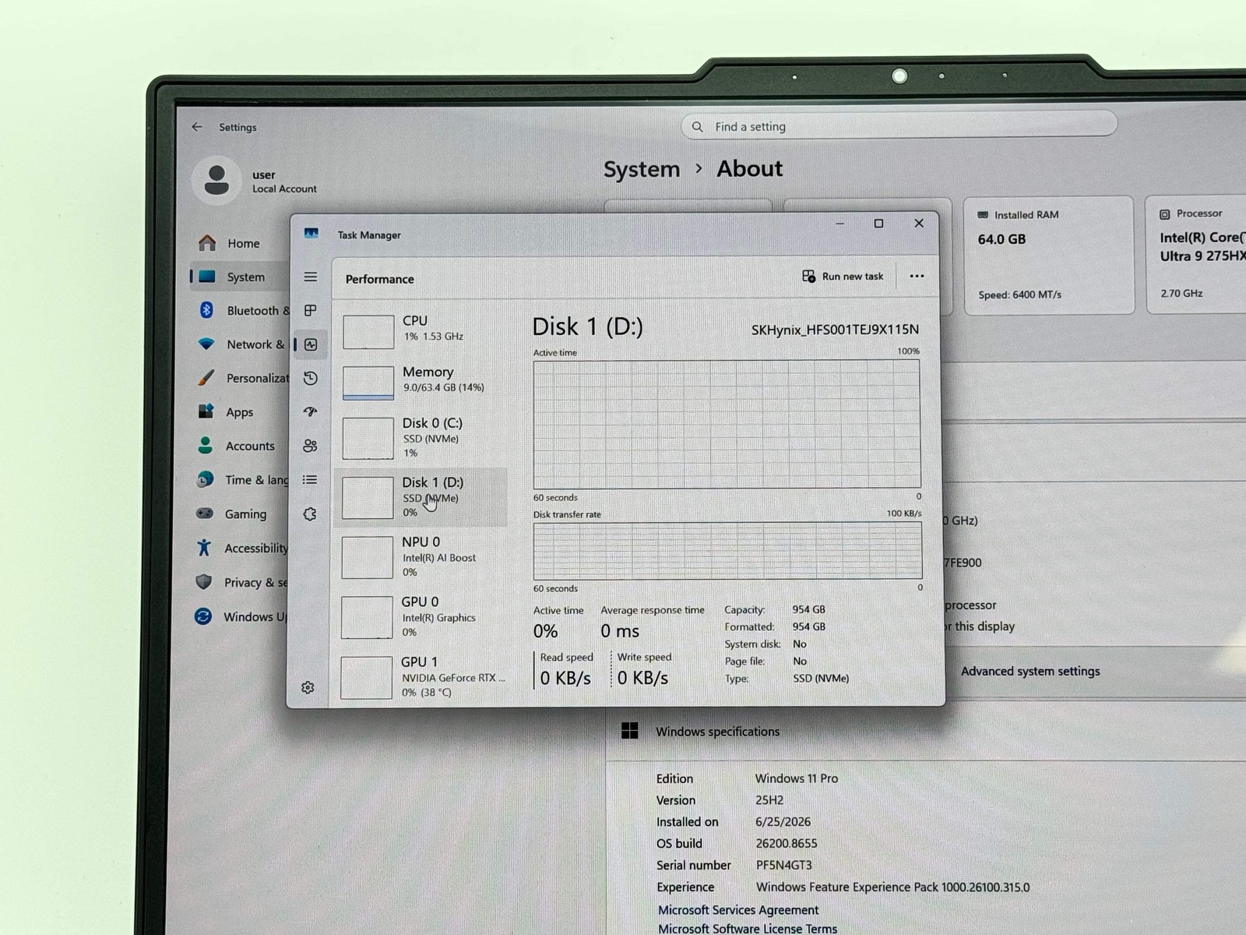Click the Gaming controller icon
The height and width of the screenshot is (935, 1246).
tap(204, 513)
